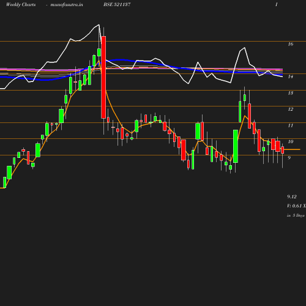Click the tallest red candlestick near the peak
Image resolution: width=306 pixels, height=306 pixels.
coord(103,77)
